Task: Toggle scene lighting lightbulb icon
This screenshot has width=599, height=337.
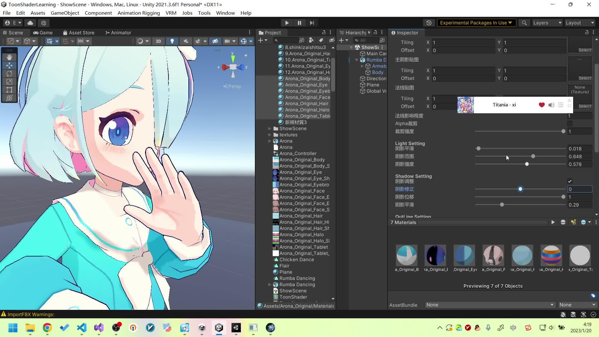Action: 172,41
